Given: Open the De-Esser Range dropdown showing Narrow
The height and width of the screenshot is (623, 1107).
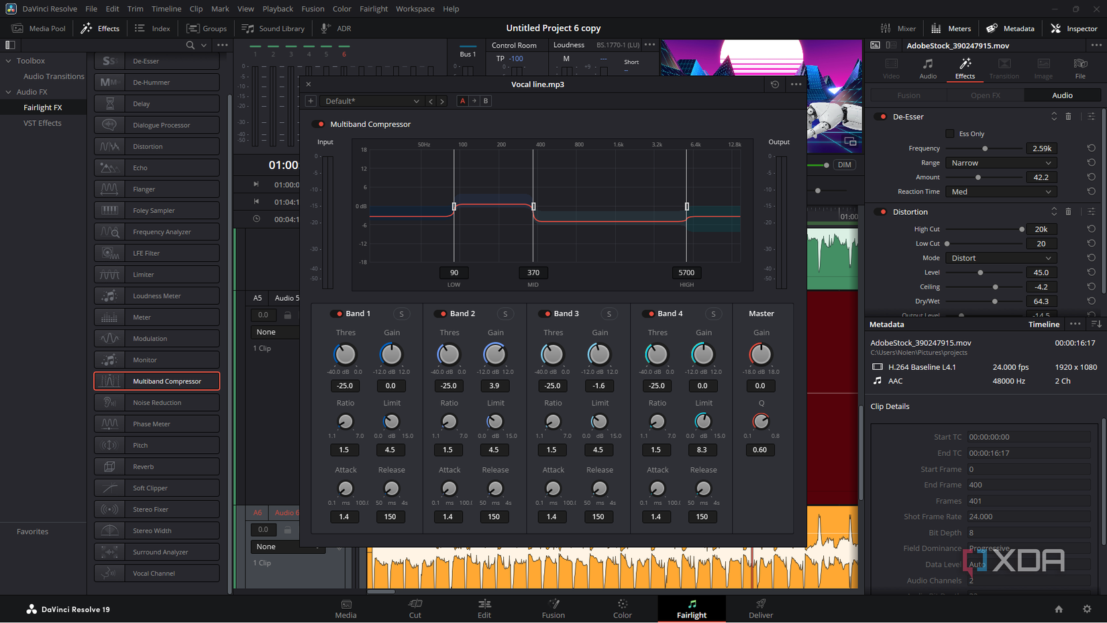Looking at the screenshot, I should pos(1000,162).
